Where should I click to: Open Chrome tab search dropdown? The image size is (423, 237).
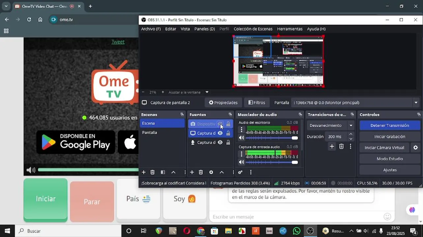[6, 6]
